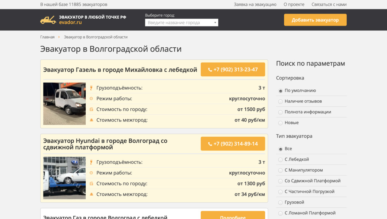Image resolution: width=387 pixels, height=219 pixels.
Task: Open the О проекте page
Action: pyautogui.click(x=294, y=5)
